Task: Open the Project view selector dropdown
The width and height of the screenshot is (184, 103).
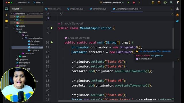Action: (x=17, y=9)
